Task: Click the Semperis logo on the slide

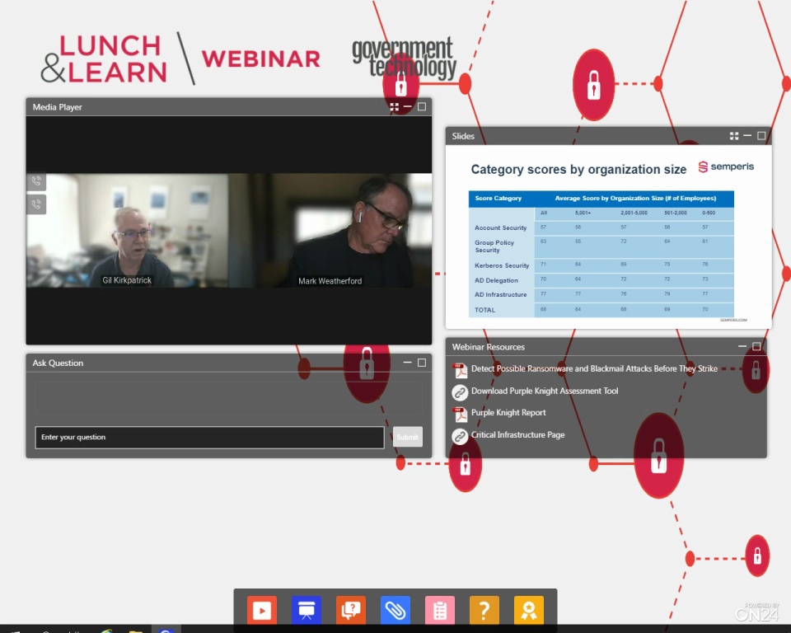Action: (x=726, y=166)
